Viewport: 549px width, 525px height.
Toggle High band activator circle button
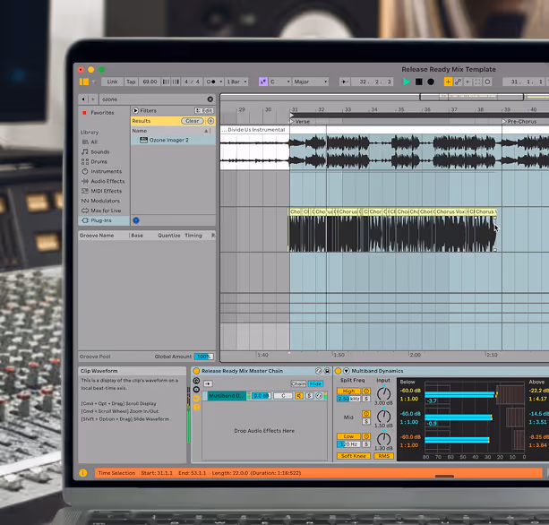click(x=366, y=391)
